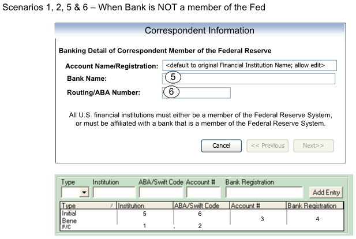Screen dimensions: 356x239
Task: Focus the Bank Name input box
Action: (x=249, y=79)
